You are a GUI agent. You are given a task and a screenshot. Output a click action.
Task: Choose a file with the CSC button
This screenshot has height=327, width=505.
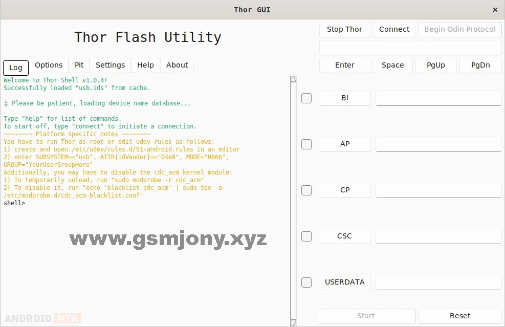point(345,236)
